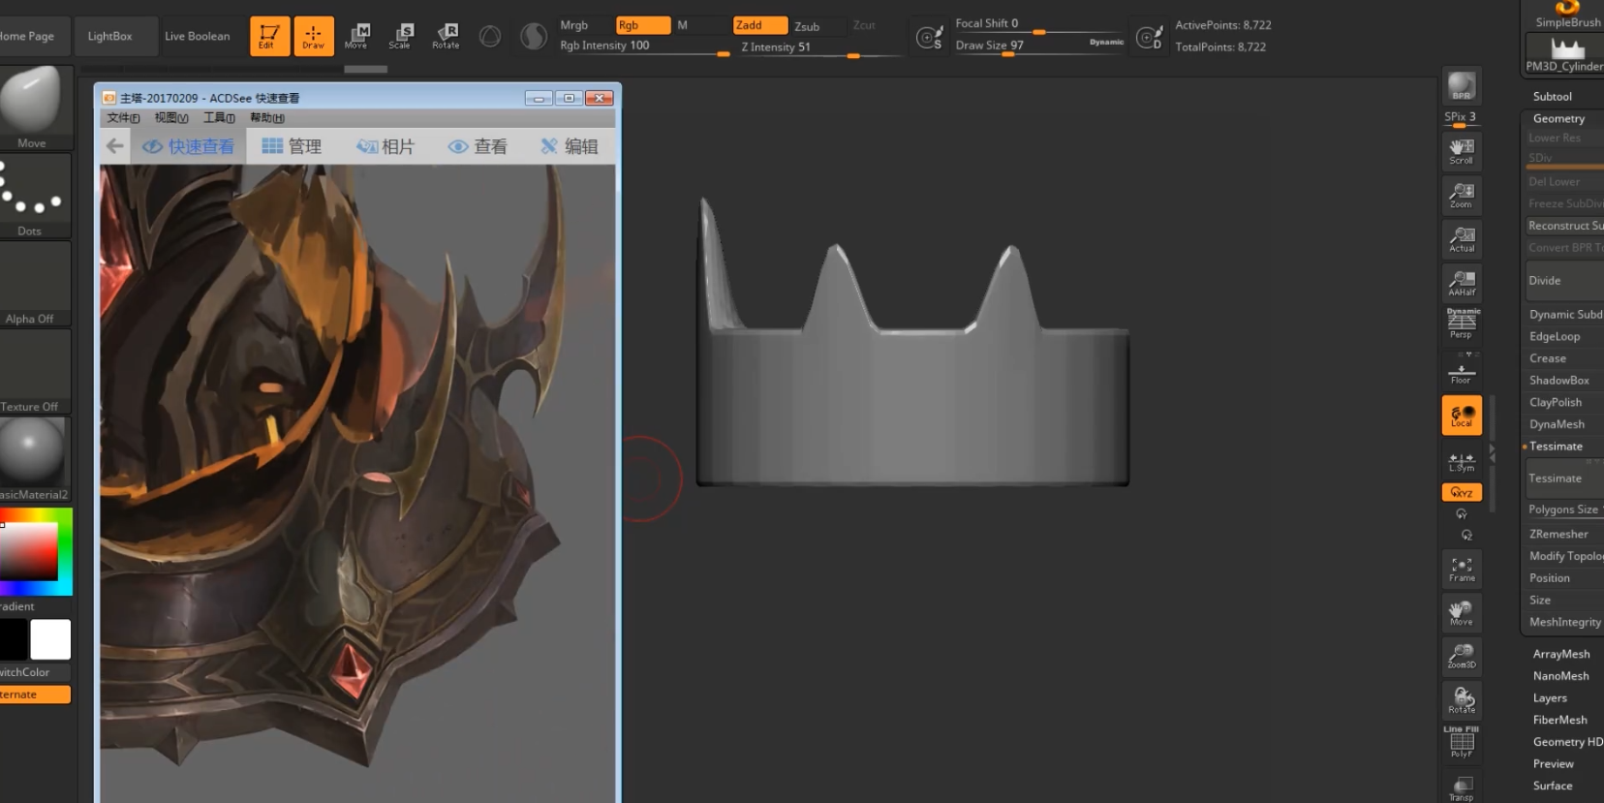Toggle the Floor grid
The width and height of the screenshot is (1604, 803).
pos(1462,369)
